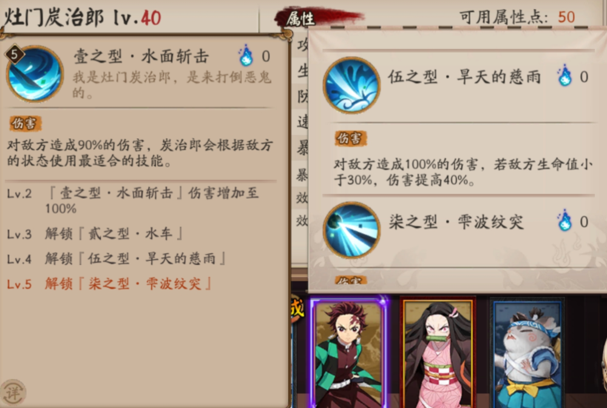Tap the blue flame icon beside 雫波纹突

(x=565, y=221)
